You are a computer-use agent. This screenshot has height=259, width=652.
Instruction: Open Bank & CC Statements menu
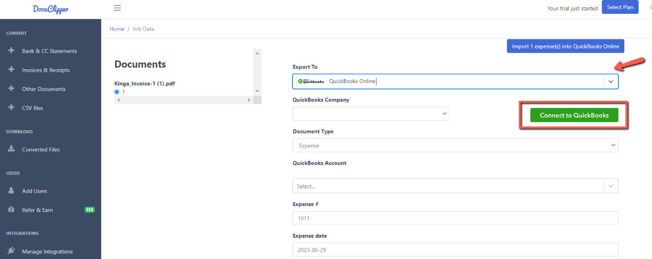click(49, 51)
